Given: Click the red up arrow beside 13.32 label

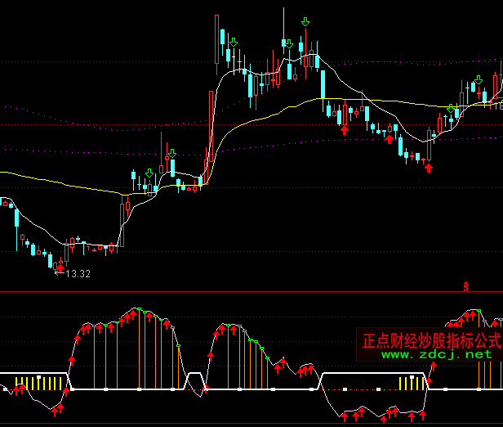Looking at the screenshot, I should tap(60, 267).
